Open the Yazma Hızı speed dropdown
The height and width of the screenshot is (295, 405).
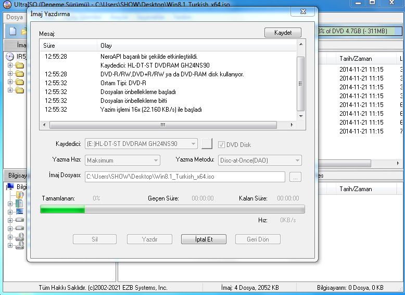156,160
